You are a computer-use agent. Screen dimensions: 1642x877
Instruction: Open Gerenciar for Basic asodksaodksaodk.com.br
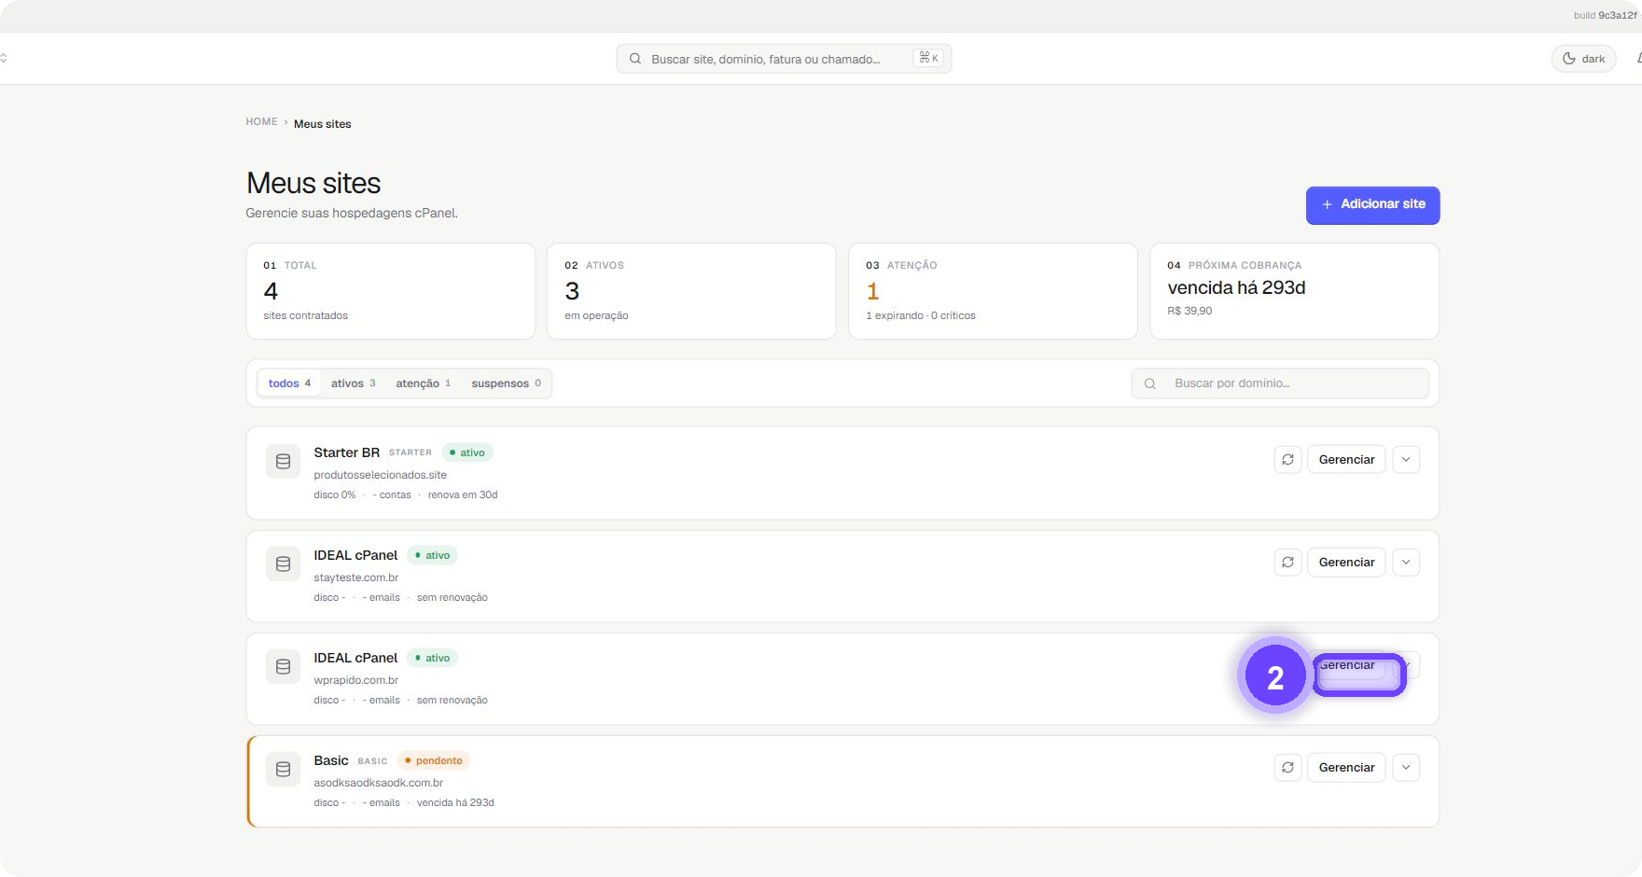[x=1346, y=767]
